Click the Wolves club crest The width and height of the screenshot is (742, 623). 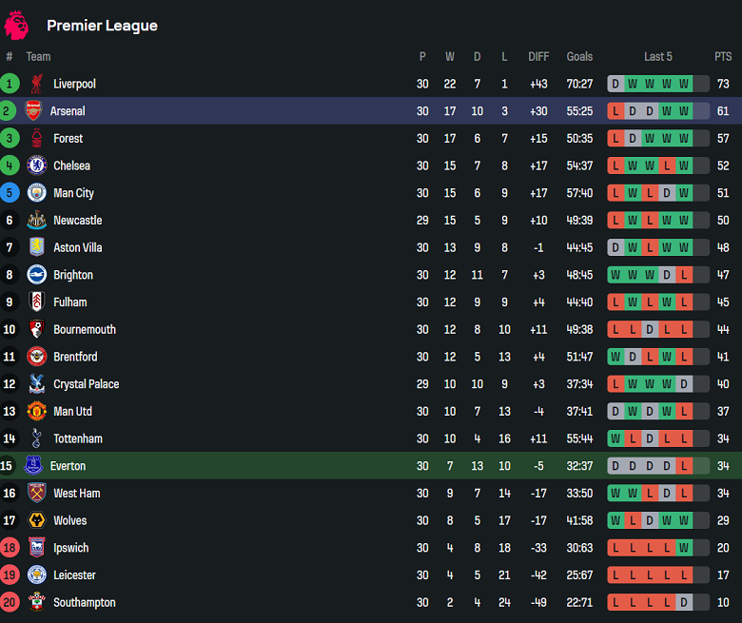(x=36, y=520)
